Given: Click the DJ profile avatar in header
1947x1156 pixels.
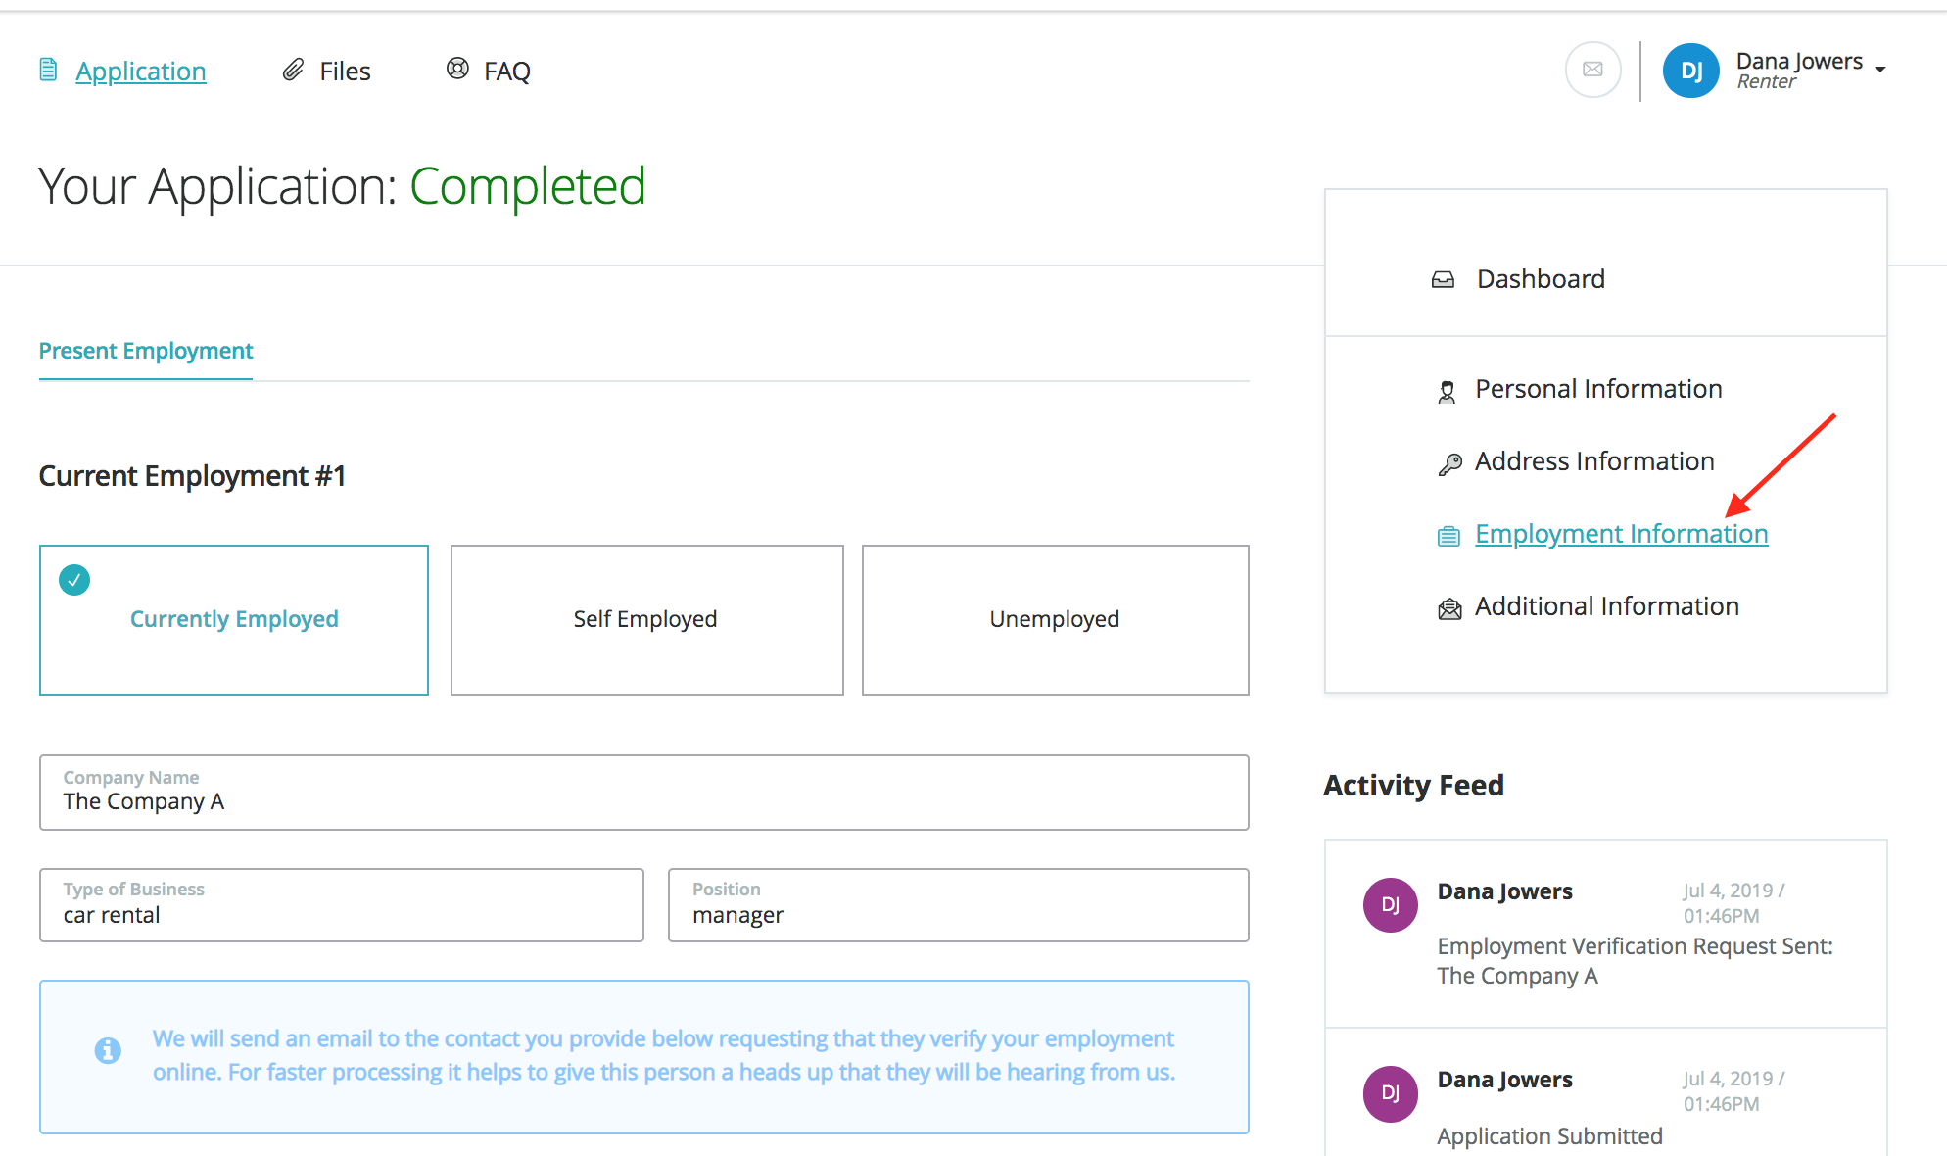Looking at the screenshot, I should (1690, 71).
